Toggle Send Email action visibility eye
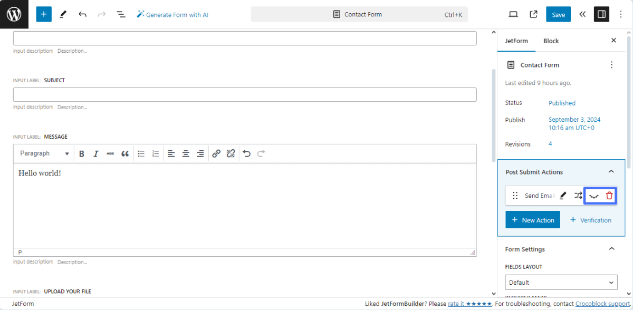 (x=594, y=196)
